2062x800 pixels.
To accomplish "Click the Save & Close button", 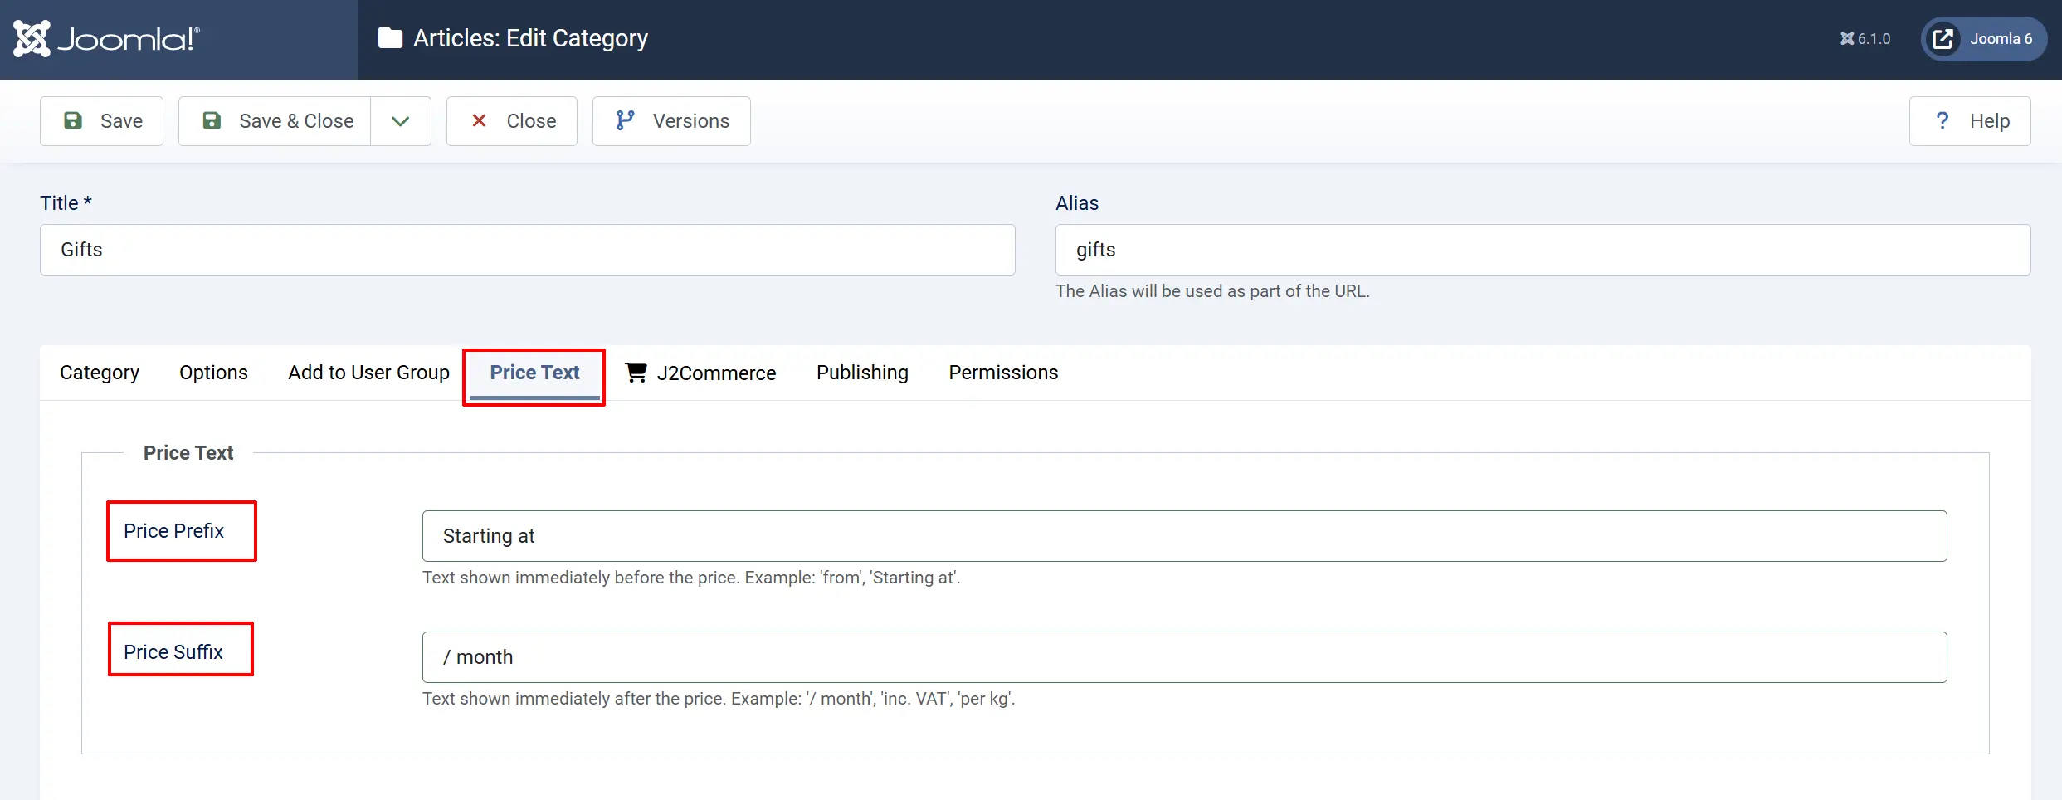I will (x=275, y=121).
